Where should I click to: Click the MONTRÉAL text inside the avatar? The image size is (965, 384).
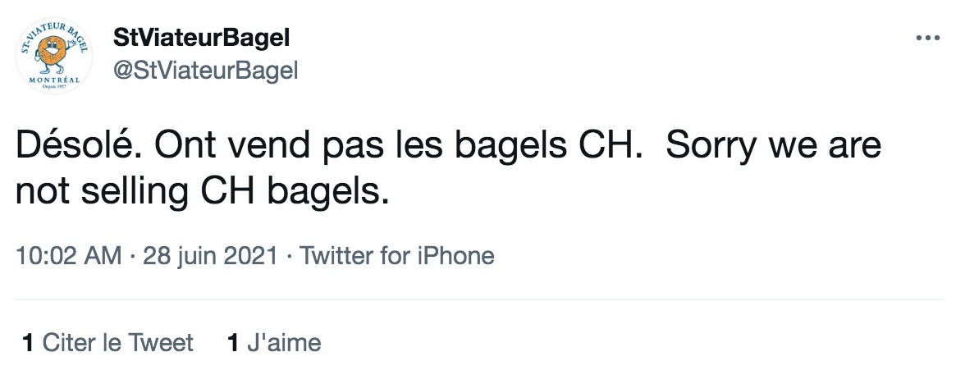(x=54, y=80)
